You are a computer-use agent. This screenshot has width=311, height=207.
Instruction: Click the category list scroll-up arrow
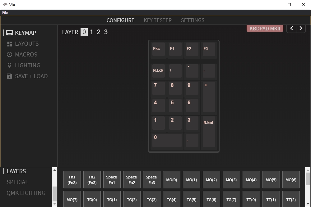click(54, 170)
